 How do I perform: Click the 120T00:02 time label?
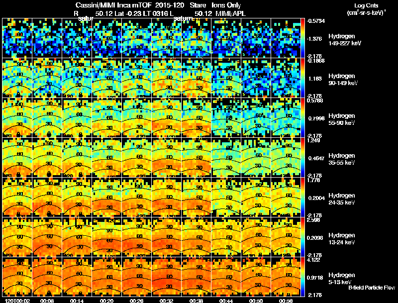pos(17,301)
